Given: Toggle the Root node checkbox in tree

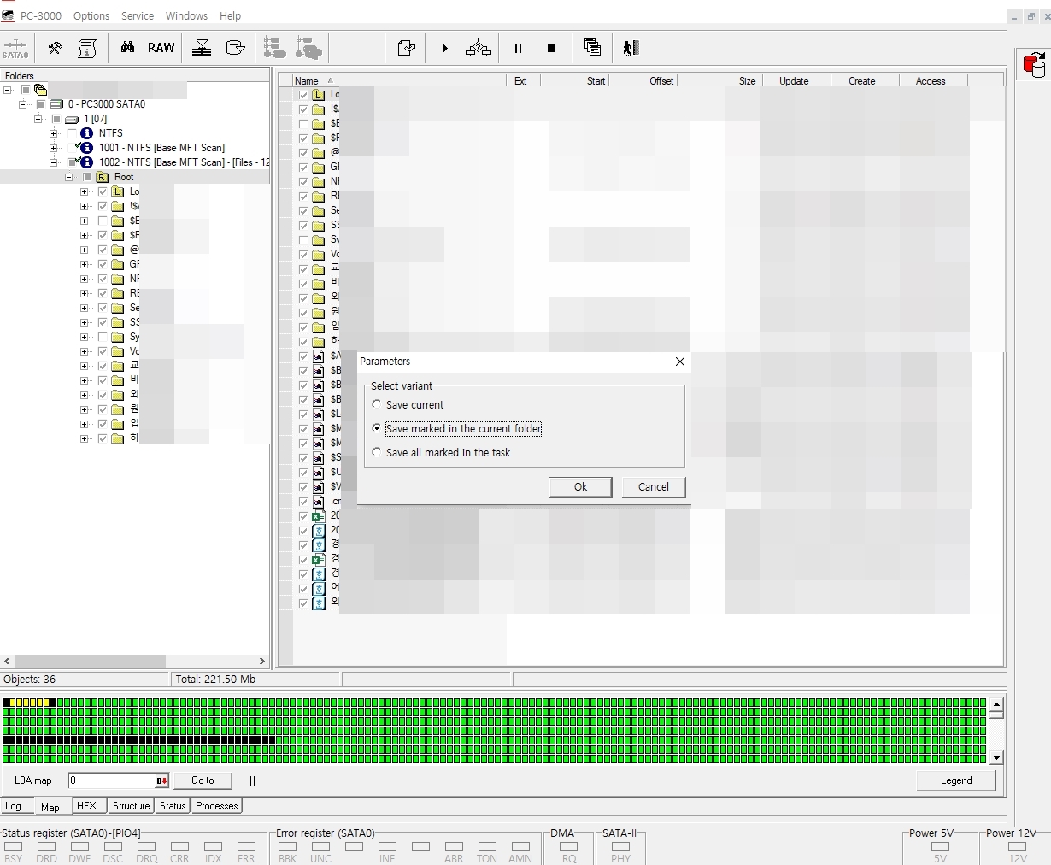Looking at the screenshot, I should pyautogui.click(x=87, y=177).
